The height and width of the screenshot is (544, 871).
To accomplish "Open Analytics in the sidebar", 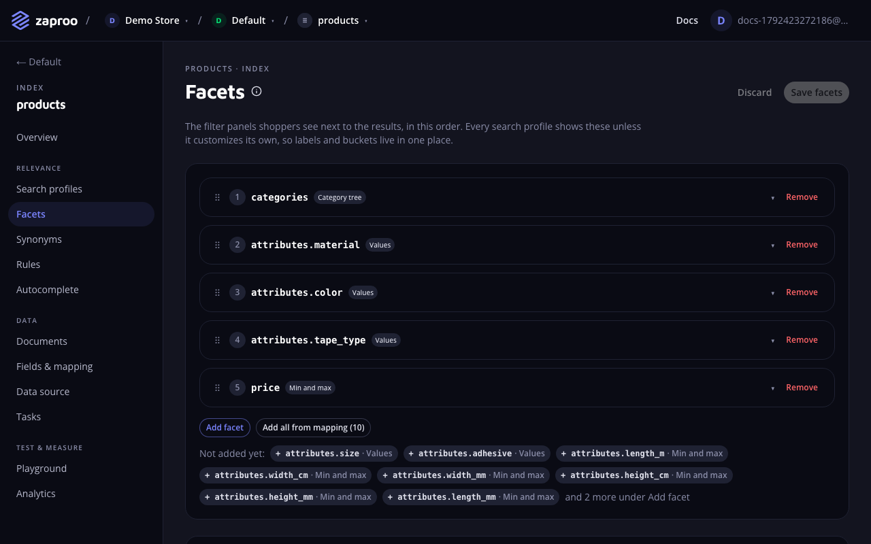I will point(81,494).
